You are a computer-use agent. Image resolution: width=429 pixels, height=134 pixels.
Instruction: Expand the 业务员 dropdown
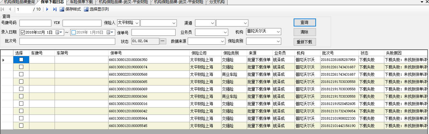point(212,32)
